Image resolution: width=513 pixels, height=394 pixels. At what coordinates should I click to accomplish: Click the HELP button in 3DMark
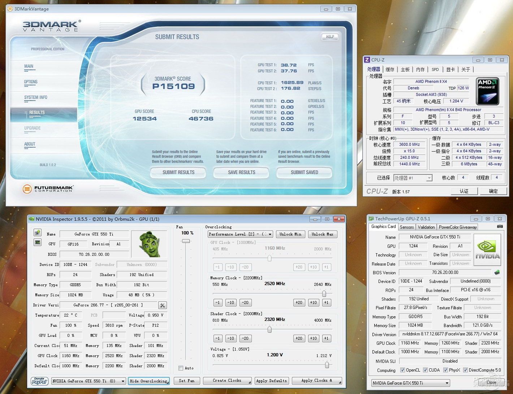pos(330,37)
